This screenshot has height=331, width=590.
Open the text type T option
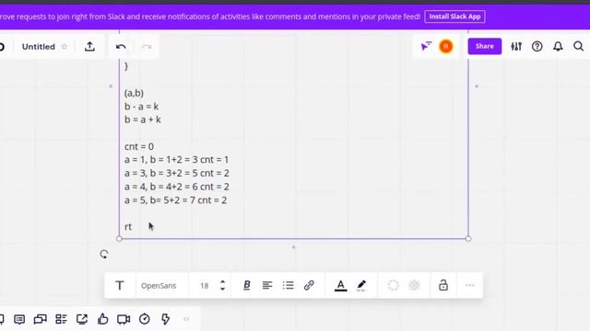coord(120,286)
